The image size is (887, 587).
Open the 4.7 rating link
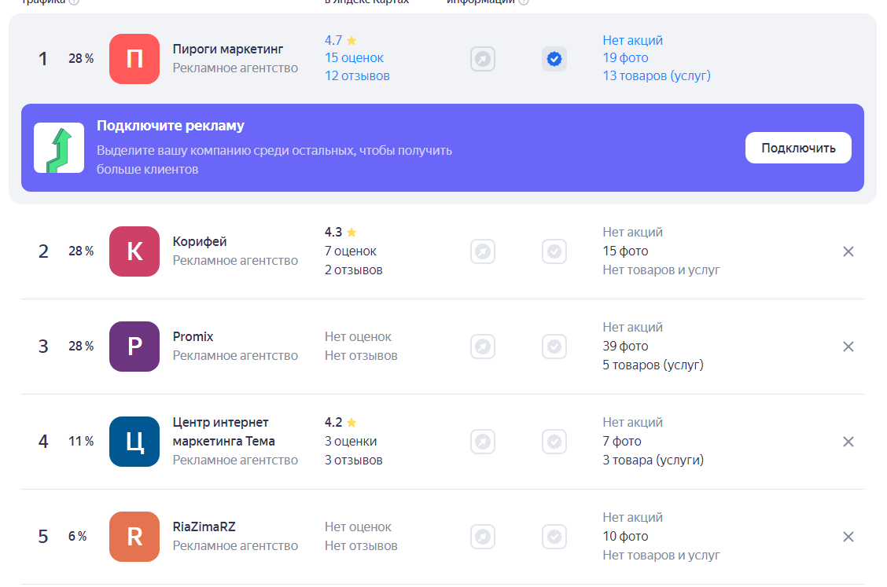coord(340,40)
